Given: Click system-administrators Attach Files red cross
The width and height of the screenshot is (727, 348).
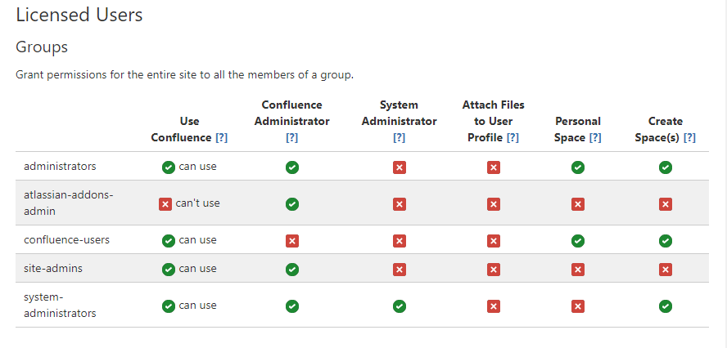Looking at the screenshot, I should [494, 306].
